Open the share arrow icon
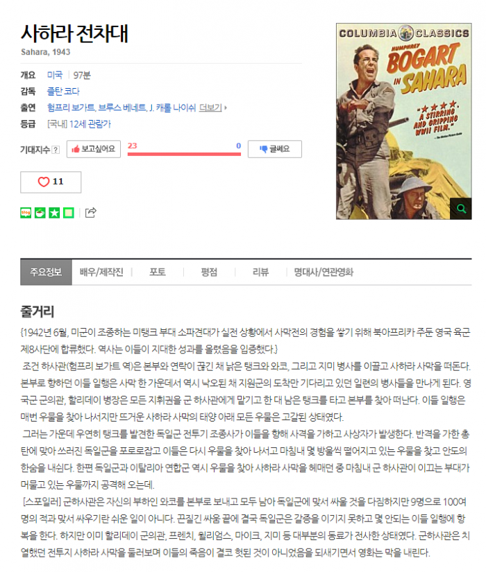The image size is (486, 572). click(91, 212)
